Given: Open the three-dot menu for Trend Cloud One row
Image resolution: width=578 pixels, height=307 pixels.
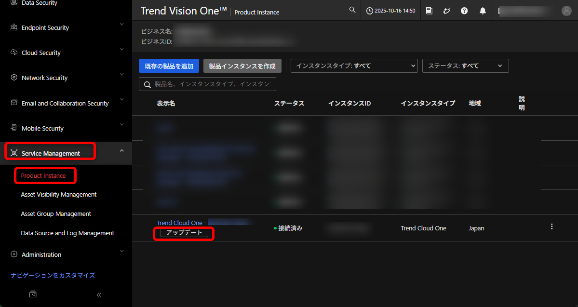Looking at the screenshot, I should [x=552, y=227].
